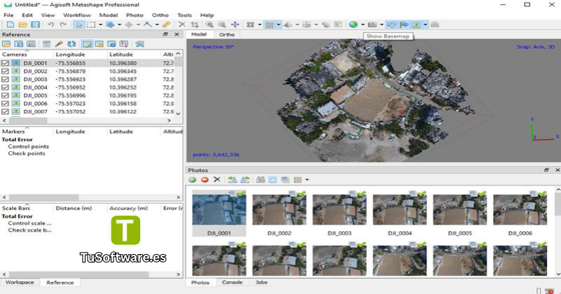Switch to the Workspace tab
This screenshot has width=561, height=294.
pyautogui.click(x=20, y=282)
